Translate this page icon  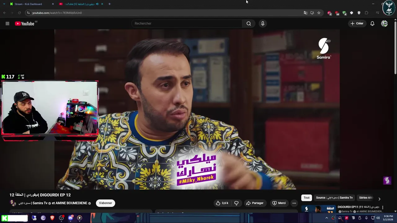point(306,13)
